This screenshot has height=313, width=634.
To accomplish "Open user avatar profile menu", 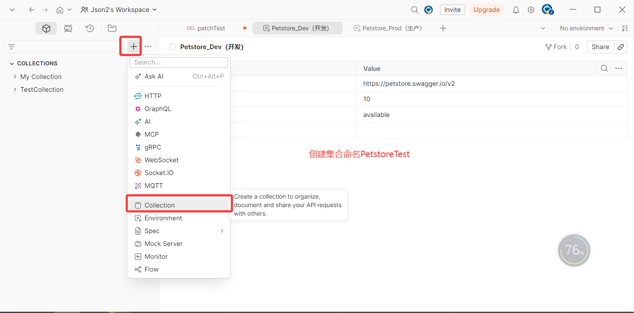I will coord(547,9).
